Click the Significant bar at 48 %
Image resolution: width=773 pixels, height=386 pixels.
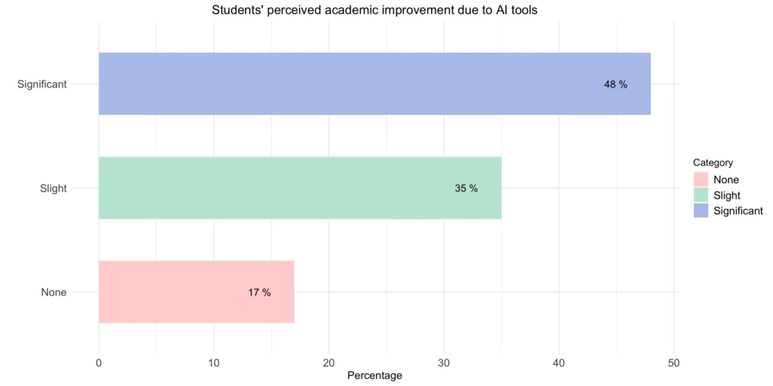click(374, 84)
